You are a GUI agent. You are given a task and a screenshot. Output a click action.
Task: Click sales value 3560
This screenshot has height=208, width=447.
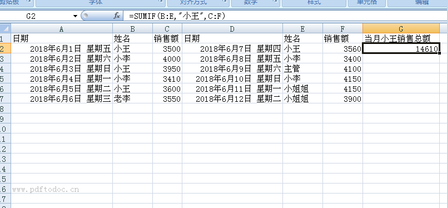click(342, 49)
